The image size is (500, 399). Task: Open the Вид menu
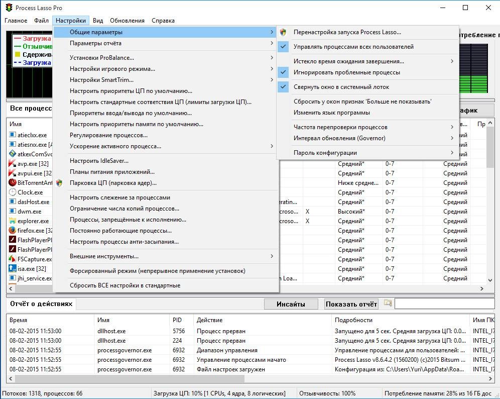tap(98, 21)
